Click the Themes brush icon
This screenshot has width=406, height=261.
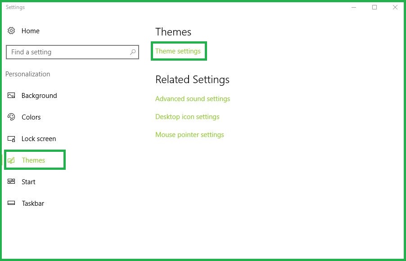pos(11,160)
